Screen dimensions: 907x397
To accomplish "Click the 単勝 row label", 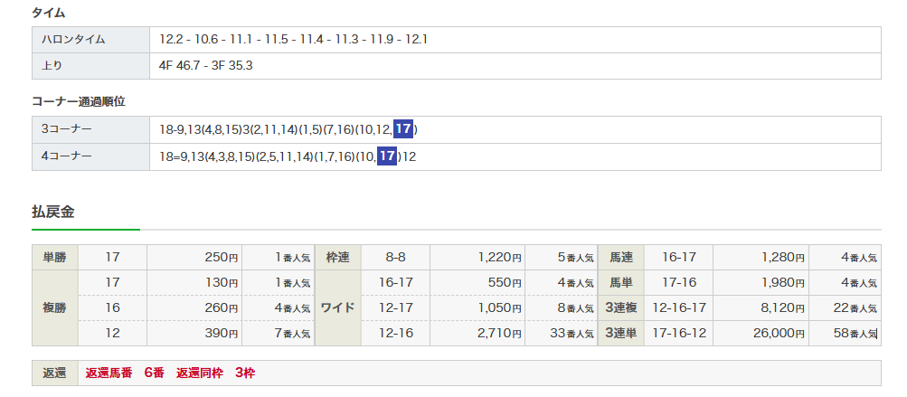I will pos(55,258).
